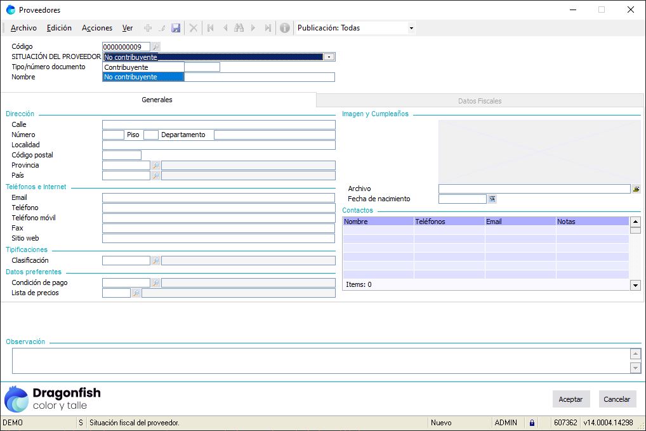646x431 pixels.
Task: Click the padlock icon in status bar
Action: point(532,423)
